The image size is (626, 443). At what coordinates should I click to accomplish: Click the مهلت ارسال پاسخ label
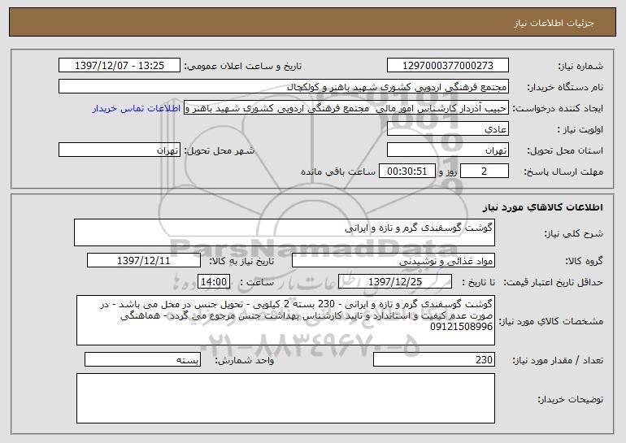coord(563,172)
